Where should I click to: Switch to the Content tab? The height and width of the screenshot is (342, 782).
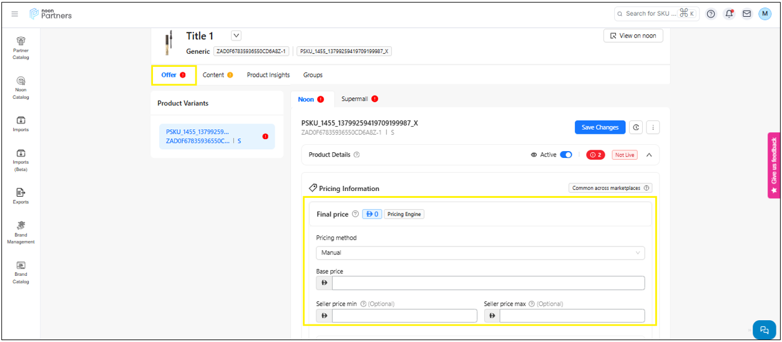click(x=213, y=75)
